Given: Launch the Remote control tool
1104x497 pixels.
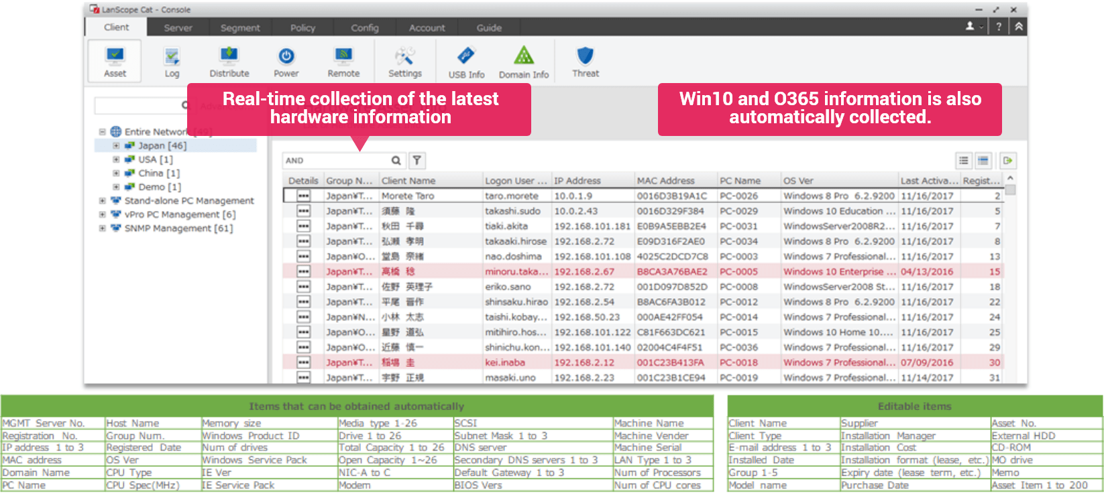Looking at the screenshot, I should (343, 61).
